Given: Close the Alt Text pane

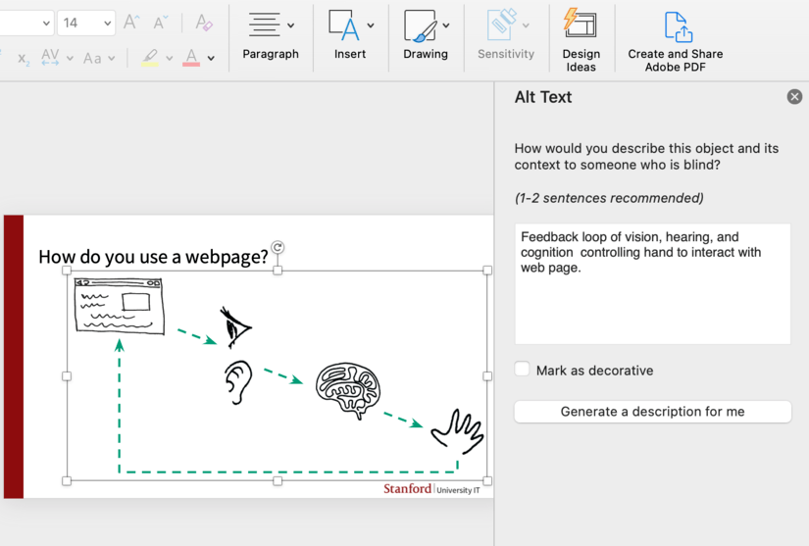Looking at the screenshot, I should pyautogui.click(x=794, y=96).
